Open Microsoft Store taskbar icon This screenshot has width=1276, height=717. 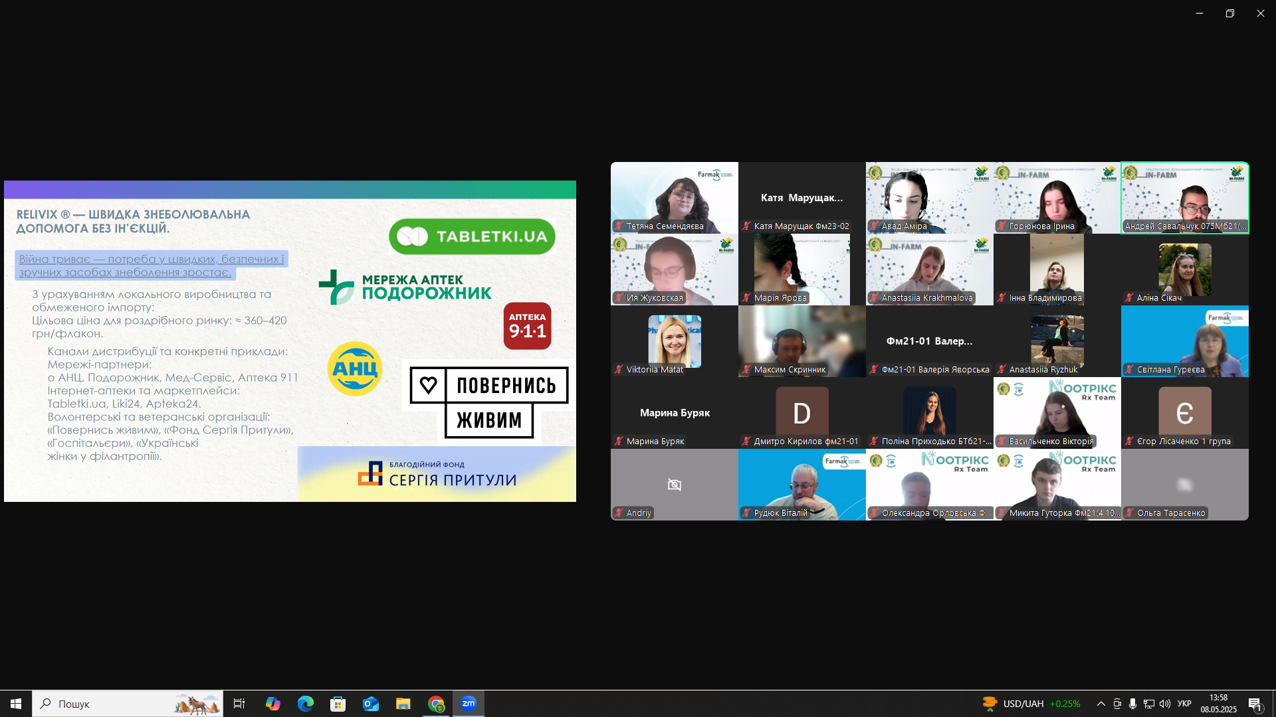338,704
